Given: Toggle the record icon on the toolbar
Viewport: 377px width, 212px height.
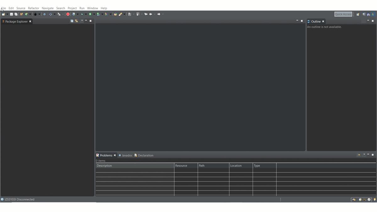Looking at the screenshot, I should point(68,14).
